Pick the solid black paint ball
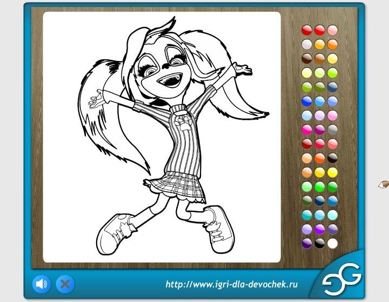389x302 pixels. [x=320, y=243]
